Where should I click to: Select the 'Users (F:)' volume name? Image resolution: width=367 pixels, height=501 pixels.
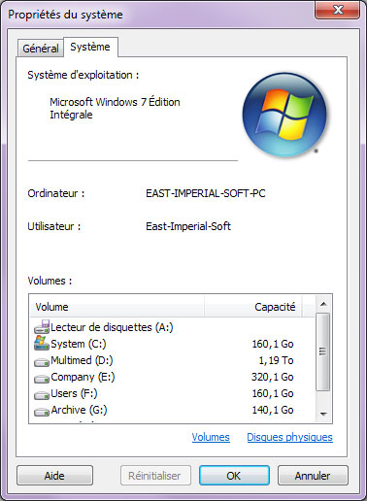pyautogui.click(x=74, y=393)
